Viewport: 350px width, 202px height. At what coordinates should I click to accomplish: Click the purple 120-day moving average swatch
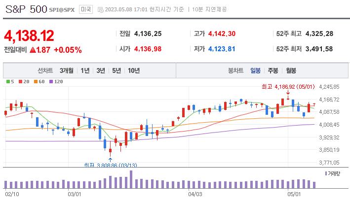[x=51, y=81]
